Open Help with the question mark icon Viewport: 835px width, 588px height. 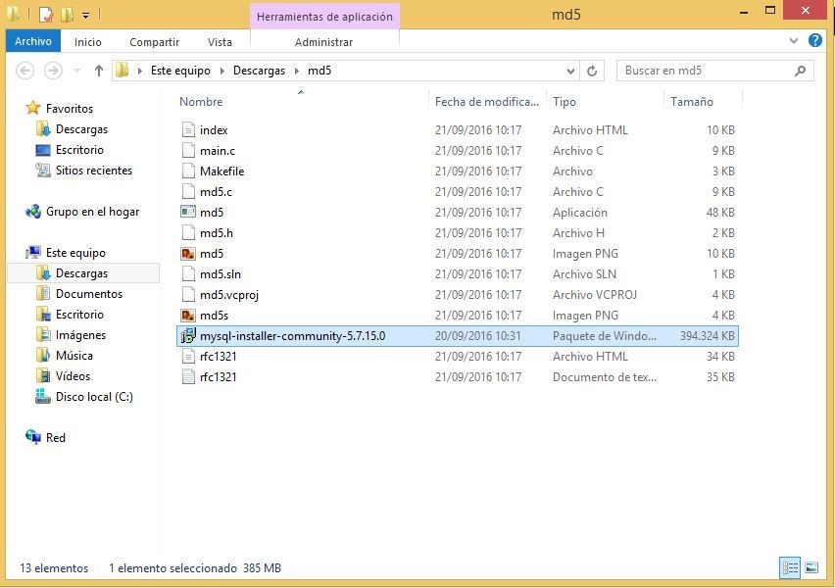click(814, 41)
